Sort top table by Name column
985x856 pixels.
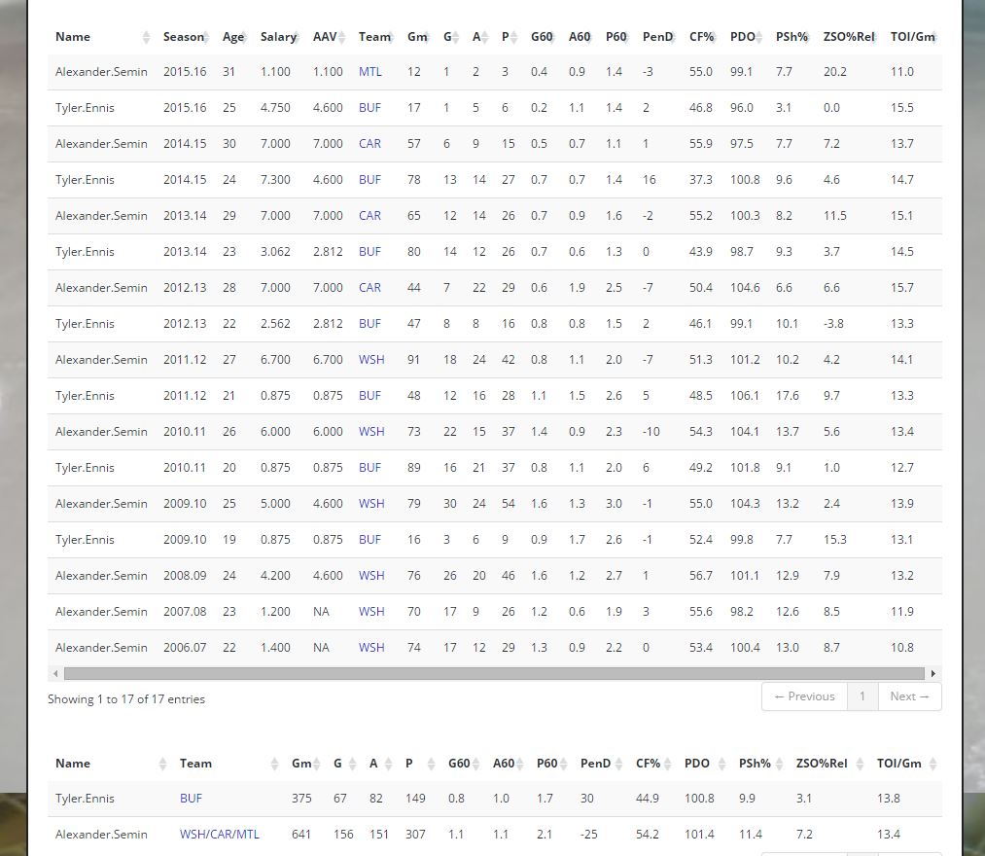click(101, 36)
